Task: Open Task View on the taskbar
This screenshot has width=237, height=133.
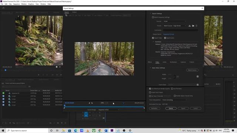Action: click(57, 130)
